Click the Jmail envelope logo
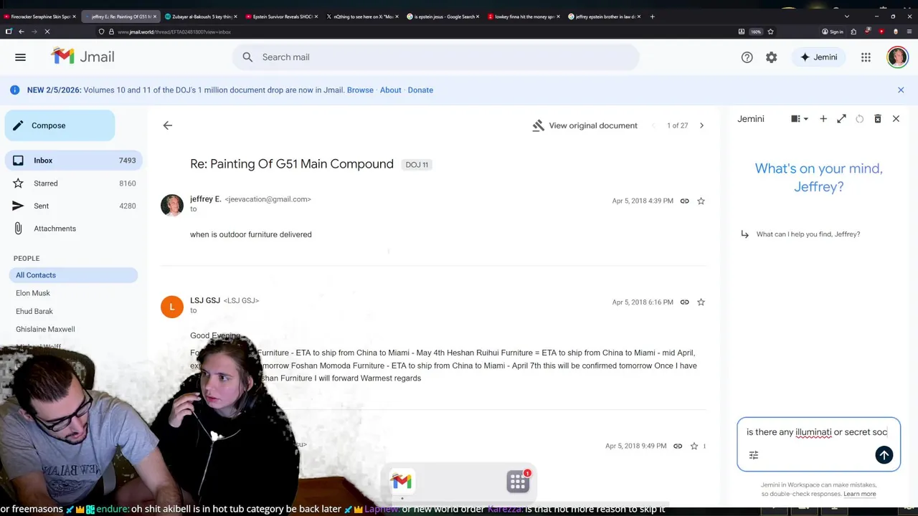Image resolution: width=918 pixels, height=516 pixels. (x=62, y=57)
